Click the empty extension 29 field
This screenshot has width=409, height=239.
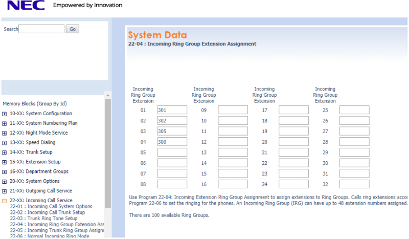click(x=354, y=153)
